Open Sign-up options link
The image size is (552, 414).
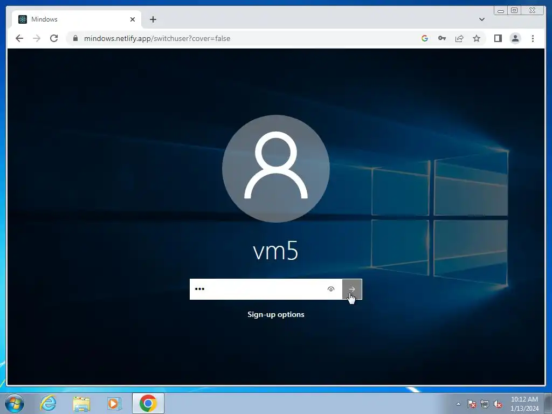(275, 314)
